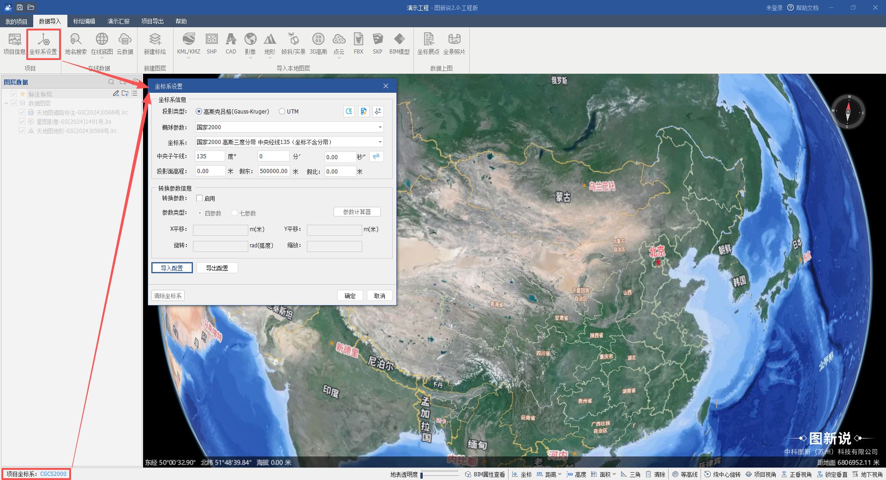The image size is (886, 480).
Task: Import a CAD drawing
Action: point(231,44)
